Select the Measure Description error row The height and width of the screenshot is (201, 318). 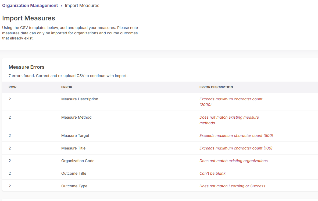pyautogui.click(x=80, y=99)
